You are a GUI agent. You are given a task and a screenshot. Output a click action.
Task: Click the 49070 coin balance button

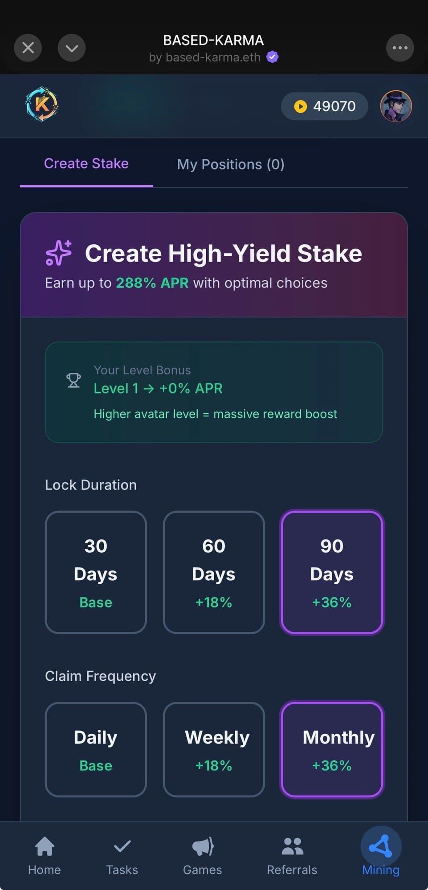[x=325, y=106]
